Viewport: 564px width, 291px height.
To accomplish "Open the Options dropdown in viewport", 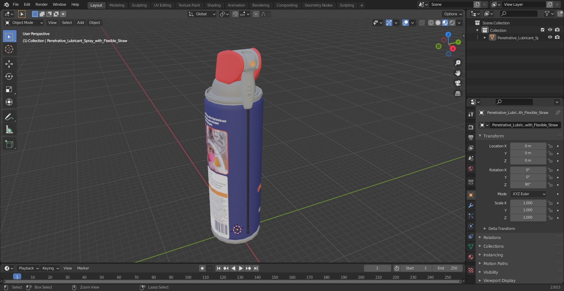I will click(x=453, y=14).
